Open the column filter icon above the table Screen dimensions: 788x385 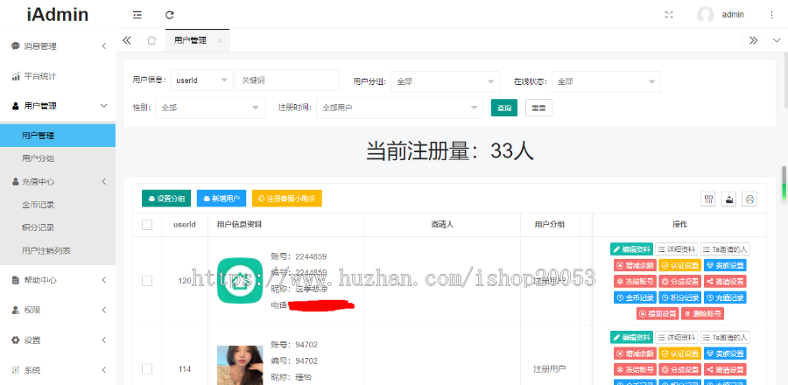[x=708, y=199]
